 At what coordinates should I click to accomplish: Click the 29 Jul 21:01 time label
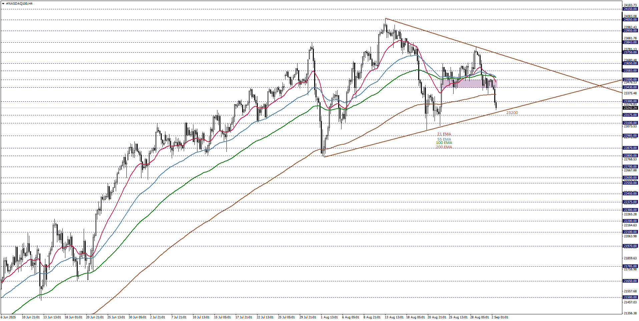(x=308, y=317)
